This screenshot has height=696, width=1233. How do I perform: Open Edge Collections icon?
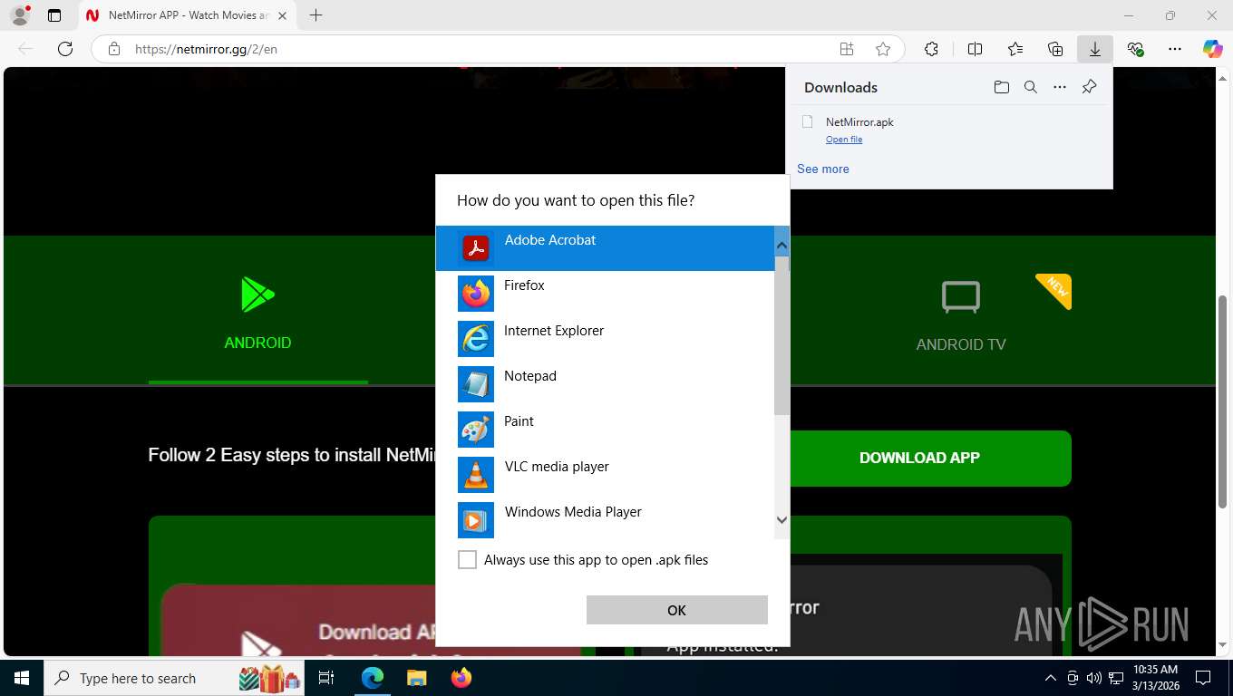click(x=1055, y=49)
